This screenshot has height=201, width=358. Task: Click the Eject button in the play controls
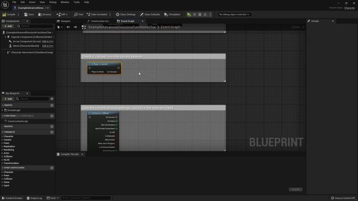(x=205, y=15)
